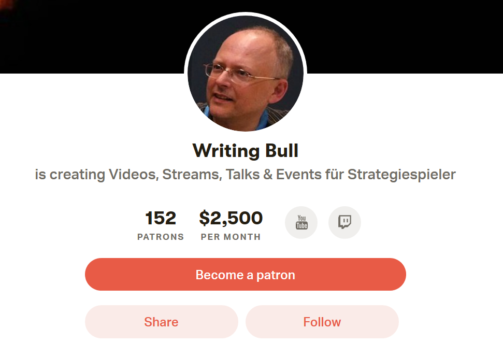Open Writing Bull's YouTube channel icon
This screenshot has height=358, width=503.
[301, 222]
